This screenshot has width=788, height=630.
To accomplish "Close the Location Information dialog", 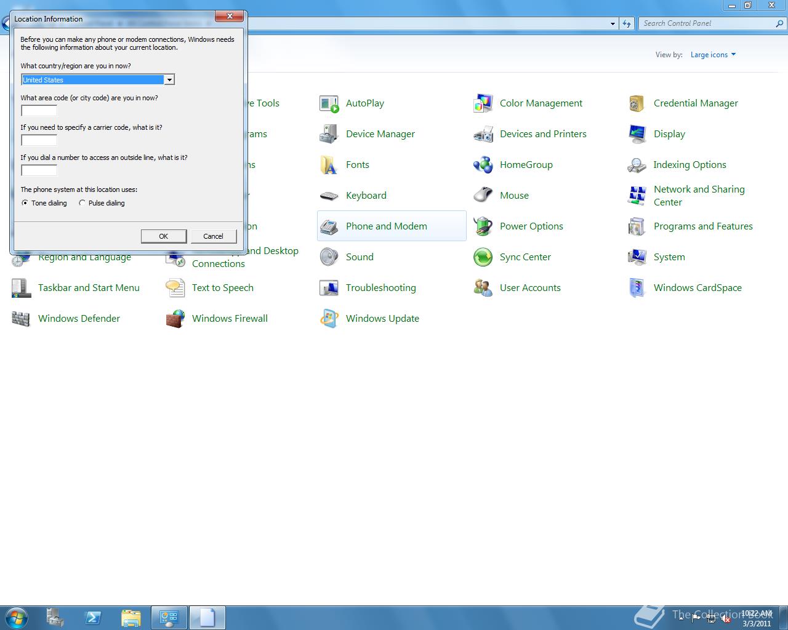I will pyautogui.click(x=230, y=17).
